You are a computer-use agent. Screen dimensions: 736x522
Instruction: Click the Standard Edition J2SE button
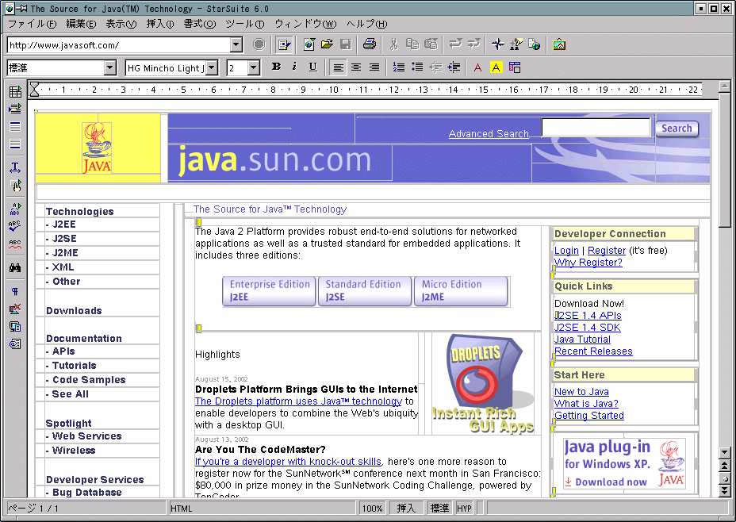tap(365, 291)
